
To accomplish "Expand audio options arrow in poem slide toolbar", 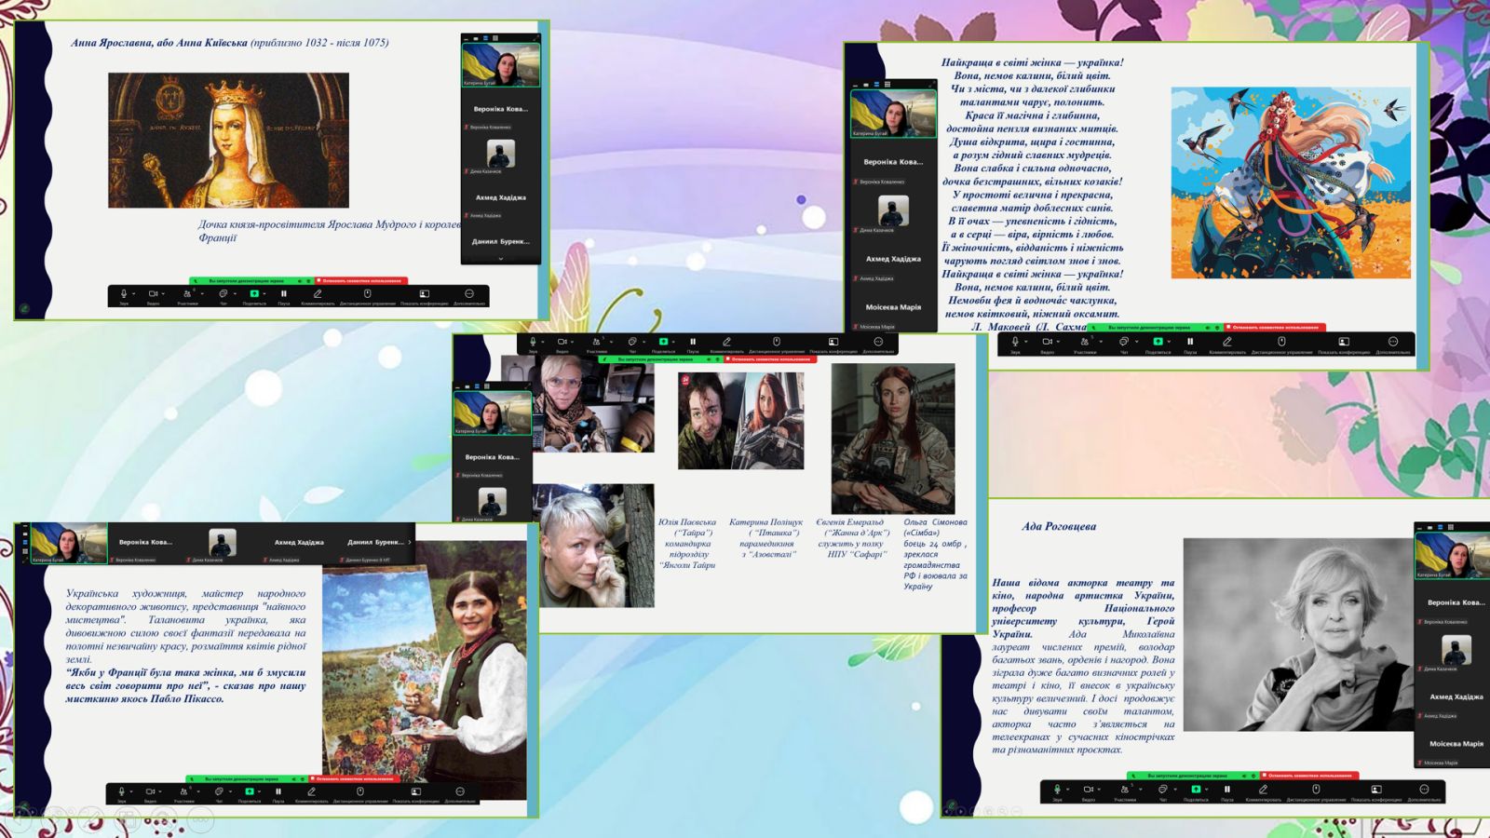I will pos(1025,342).
